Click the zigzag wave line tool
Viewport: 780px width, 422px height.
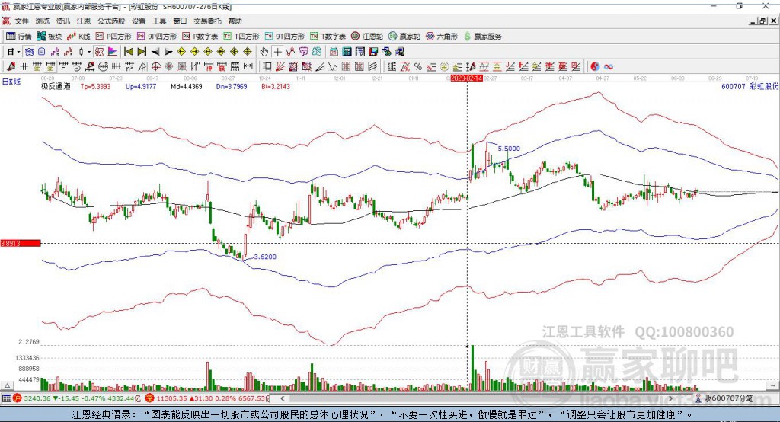[x=333, y=67]
